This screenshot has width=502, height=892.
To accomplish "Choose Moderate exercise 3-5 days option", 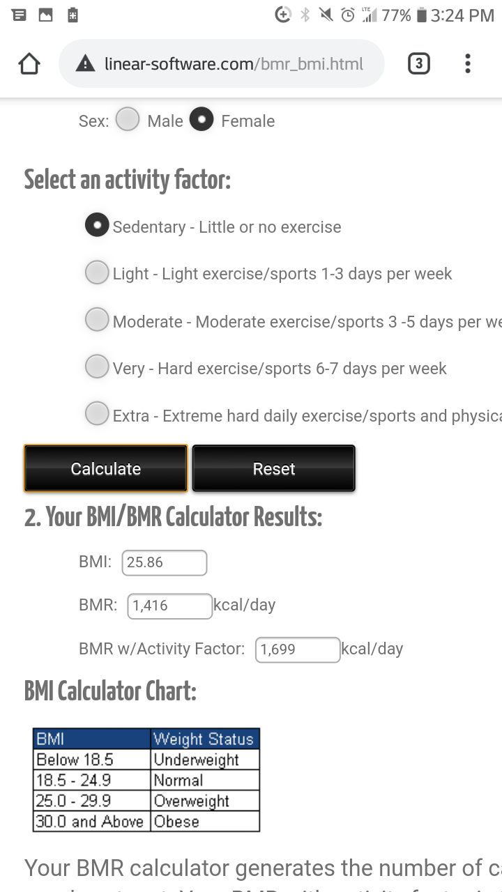I will tap(97, 319).
